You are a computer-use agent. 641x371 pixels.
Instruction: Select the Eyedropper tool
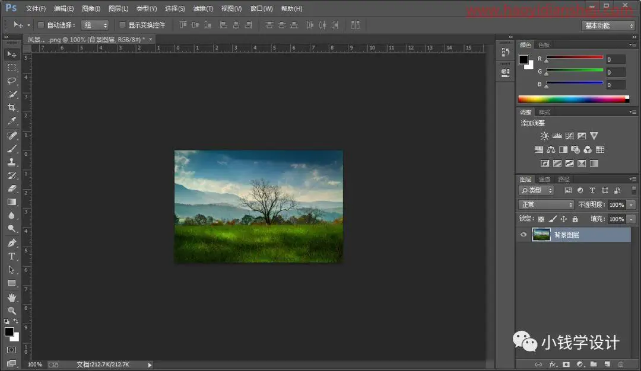(12, 121)
